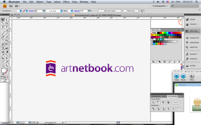Click the Preferences button
Image resolution: width=201 pixels, height=125 pixels.
point(131,11)
